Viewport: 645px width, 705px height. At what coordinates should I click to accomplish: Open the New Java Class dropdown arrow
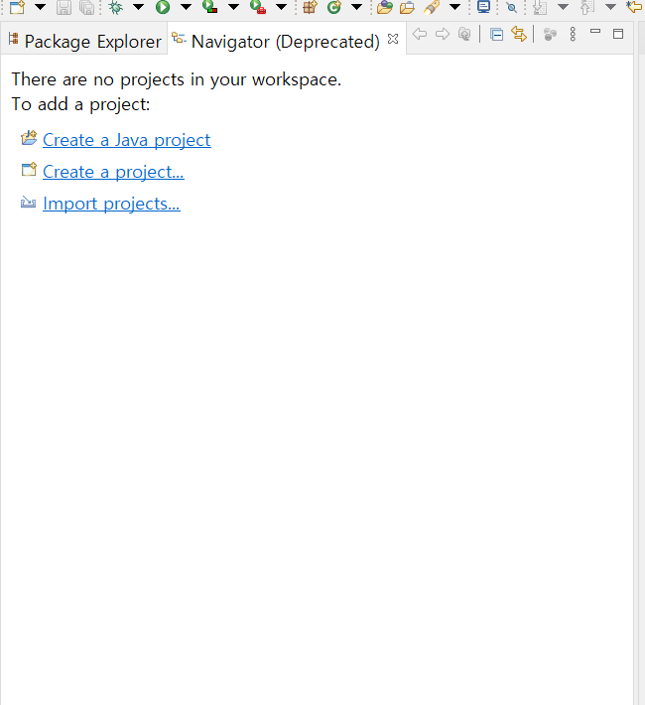point(357,7)
